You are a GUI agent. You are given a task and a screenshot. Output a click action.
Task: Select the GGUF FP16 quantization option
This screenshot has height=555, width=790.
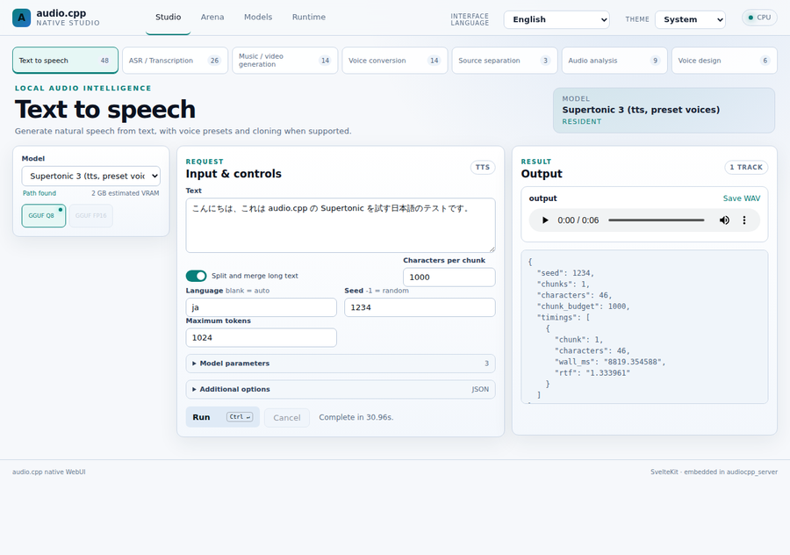click(91, 216)
